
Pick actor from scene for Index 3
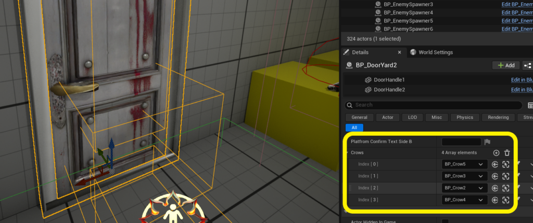pyautogui.click(x=505, y=200)
